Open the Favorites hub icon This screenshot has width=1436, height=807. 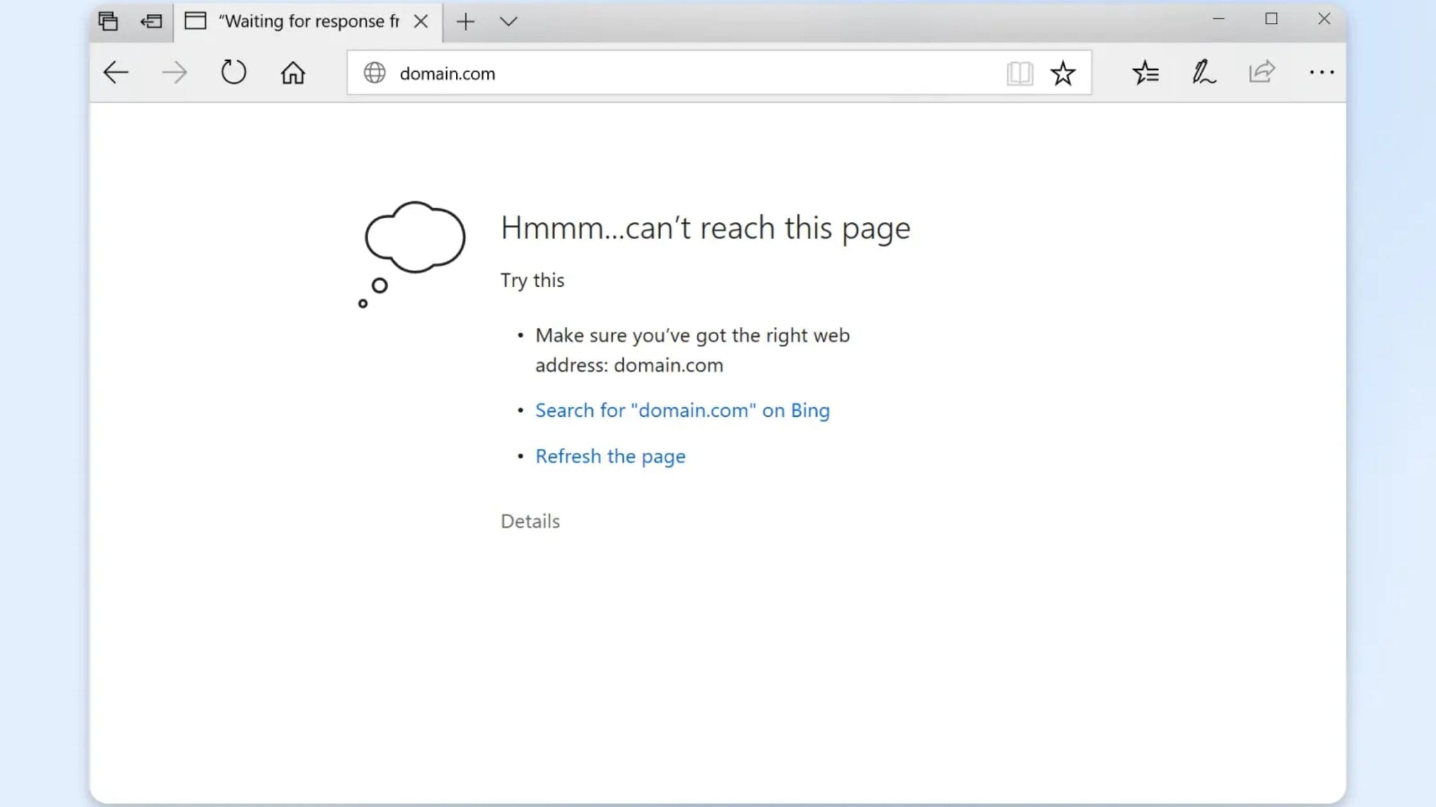coord(1145,72)
